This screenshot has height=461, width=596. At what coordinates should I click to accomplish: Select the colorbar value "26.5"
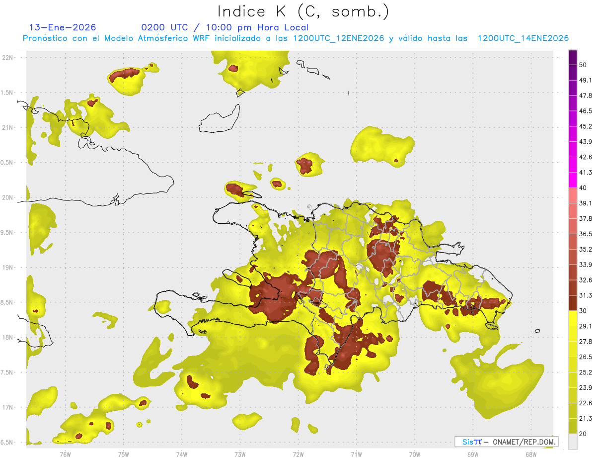pos(586,357)
